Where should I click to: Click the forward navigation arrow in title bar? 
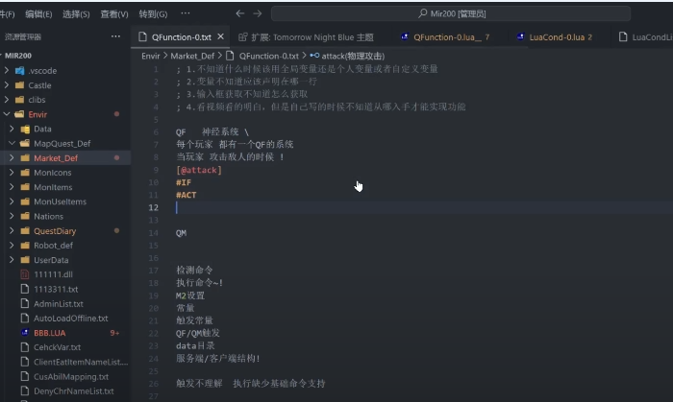[x=257, y=14]
